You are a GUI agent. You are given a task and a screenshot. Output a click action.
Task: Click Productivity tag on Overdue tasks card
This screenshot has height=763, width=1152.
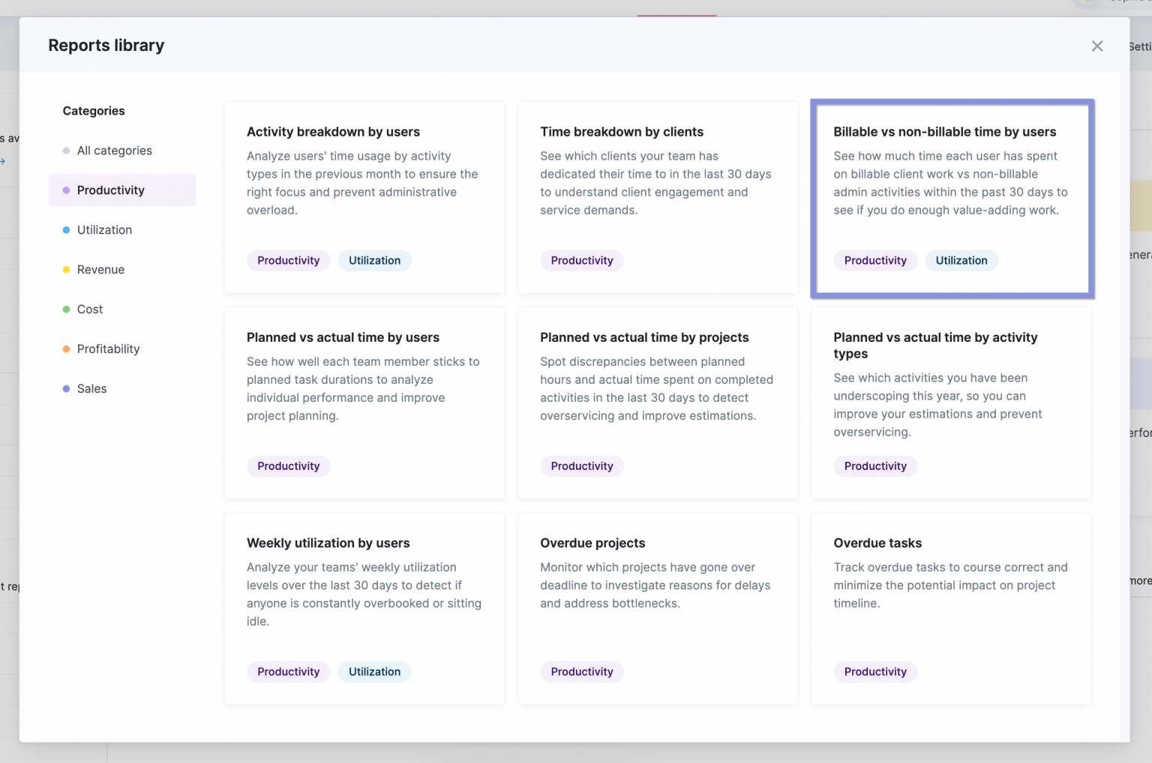click(874, 672)
